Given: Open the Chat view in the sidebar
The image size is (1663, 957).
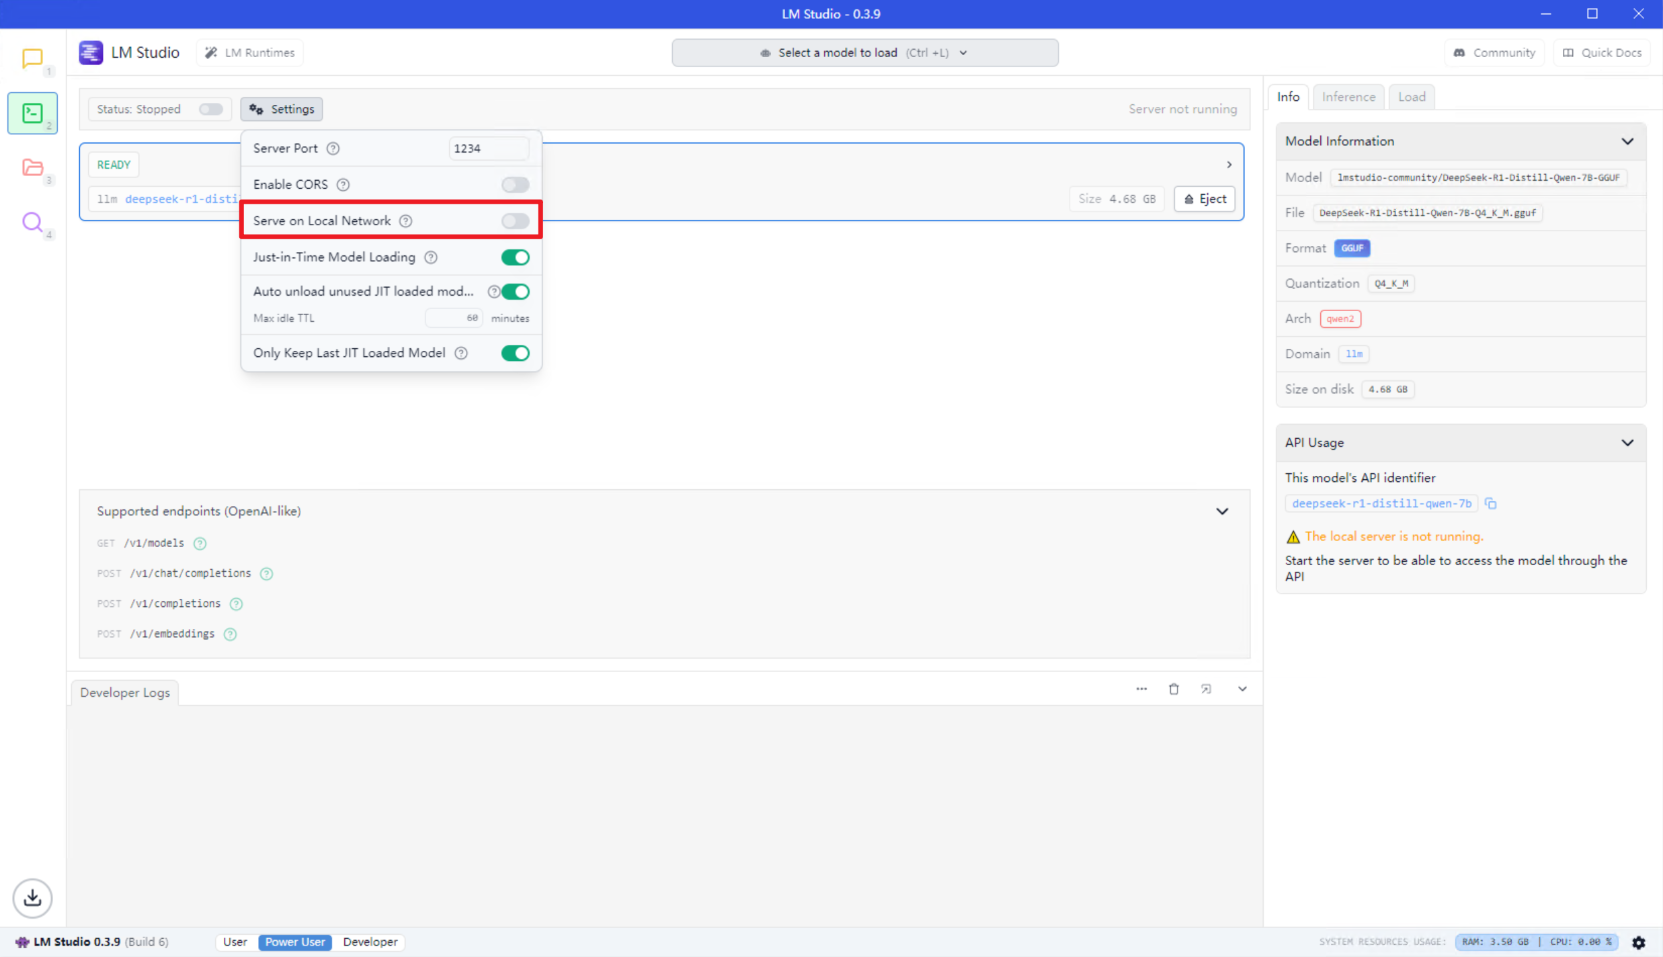Looking at the screenshot, I should click(32, 59).
